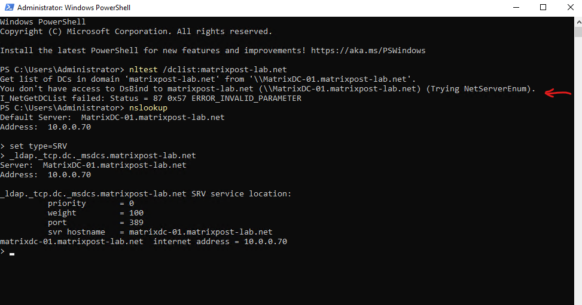Click the 'weight = 100' line
582x305 pixels.
click(96, 212)
